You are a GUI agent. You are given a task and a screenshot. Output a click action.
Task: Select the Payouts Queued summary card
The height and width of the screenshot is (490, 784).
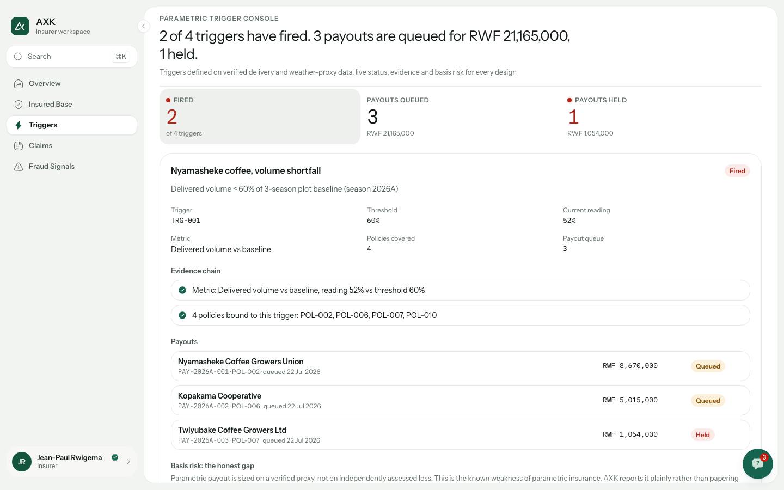(461, 117)
